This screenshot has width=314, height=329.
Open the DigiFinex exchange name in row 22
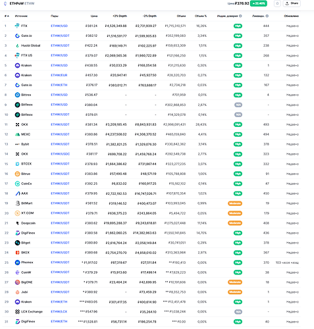click(28, 233)
